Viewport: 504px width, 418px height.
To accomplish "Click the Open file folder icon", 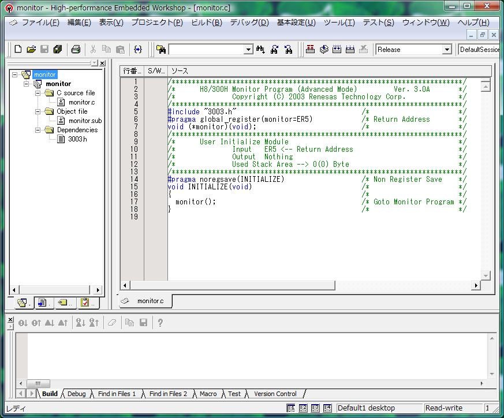I will pyautogui.click(x=31, y=50).
